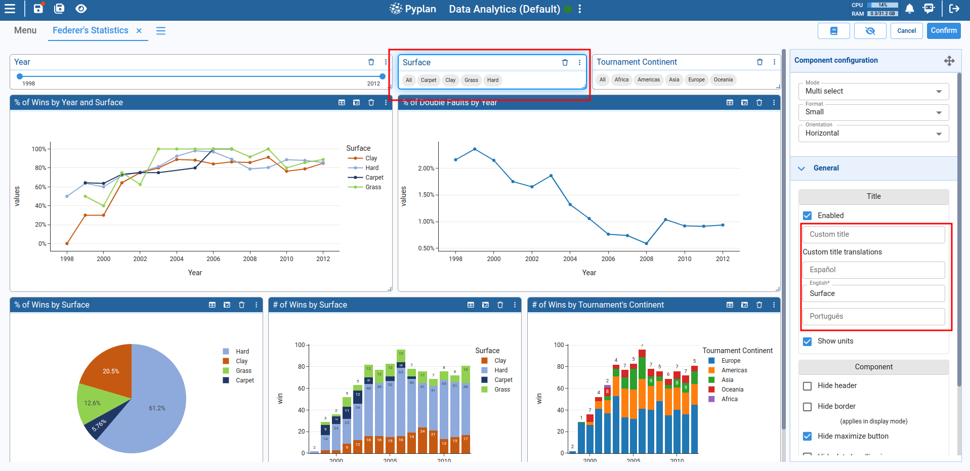Click the notifications bell icon
This screenshot has height=471, width=970.
(909, 9)
